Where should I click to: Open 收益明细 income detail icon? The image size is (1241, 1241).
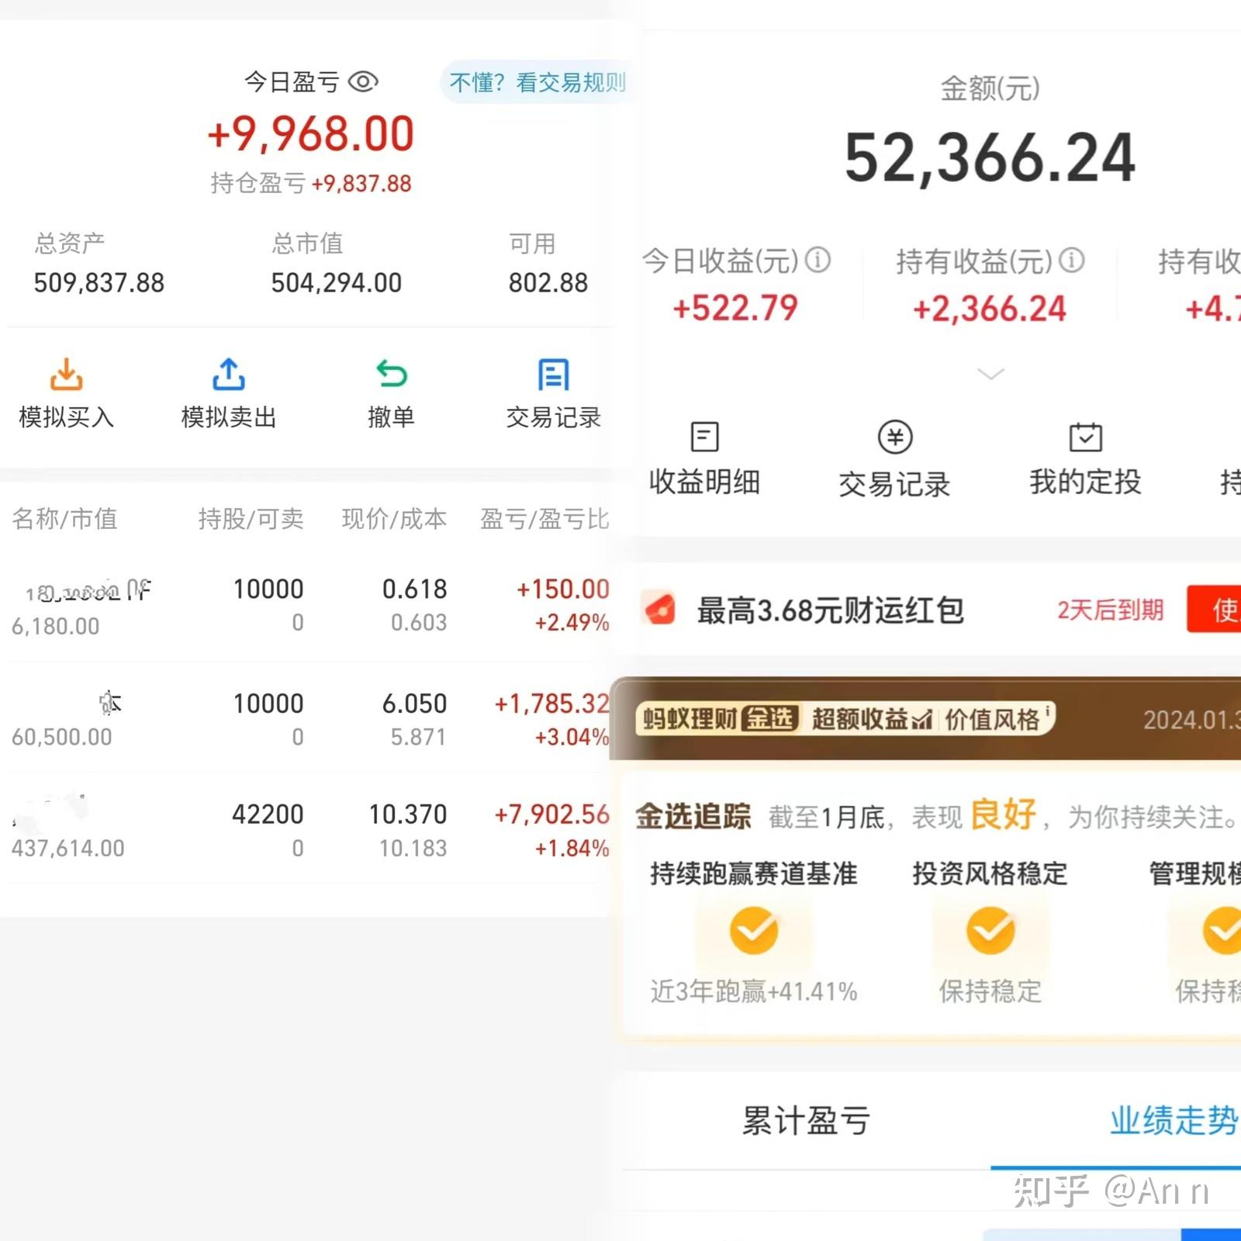(703, 436)
